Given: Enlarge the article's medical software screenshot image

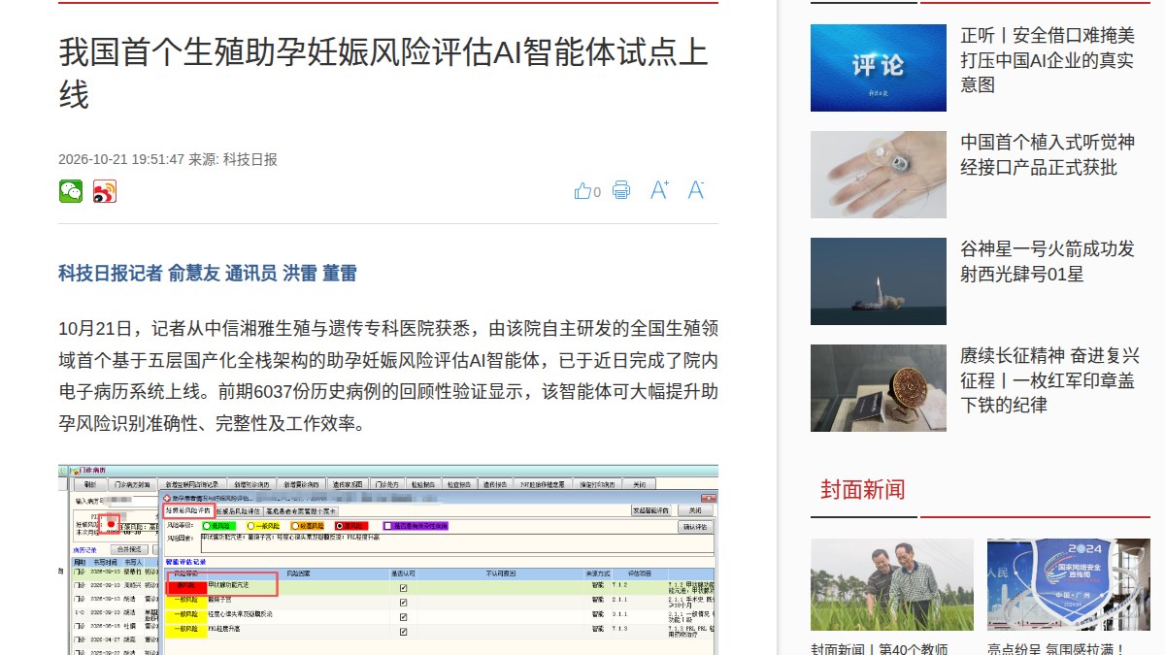Looking at the screenshot, I should pos(388,559).
